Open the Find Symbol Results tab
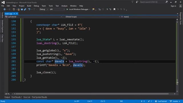Viewport: 183px width, 103px height. click(39, 97)
